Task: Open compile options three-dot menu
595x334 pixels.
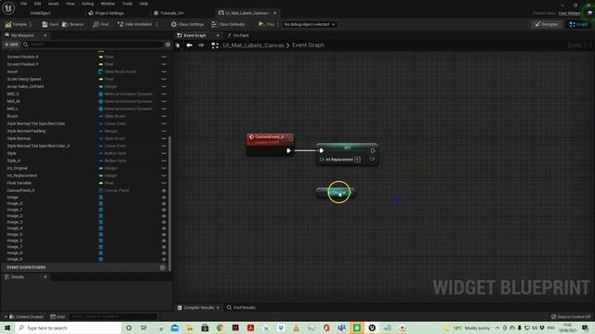Action: point(31,24)
